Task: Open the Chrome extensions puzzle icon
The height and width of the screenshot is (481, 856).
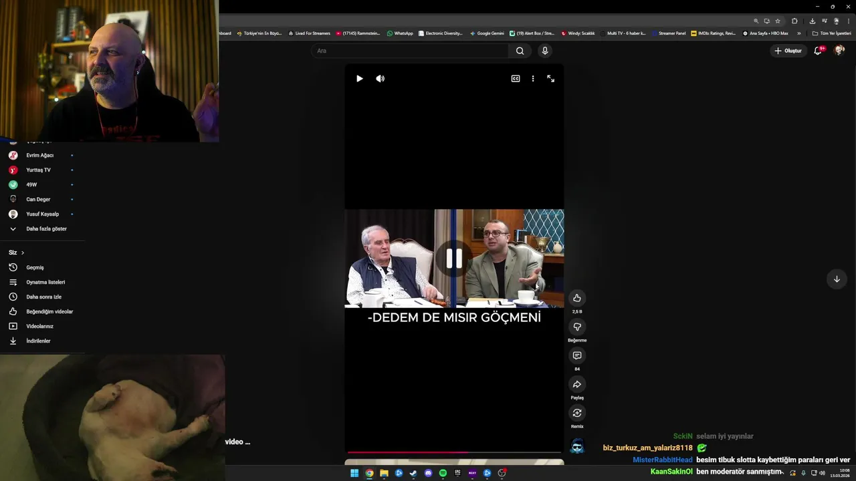Action: [794, 21]
